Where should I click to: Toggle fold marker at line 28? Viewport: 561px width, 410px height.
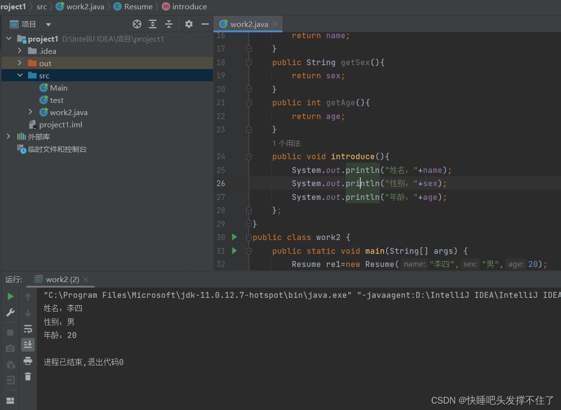(x=249, y=210)
